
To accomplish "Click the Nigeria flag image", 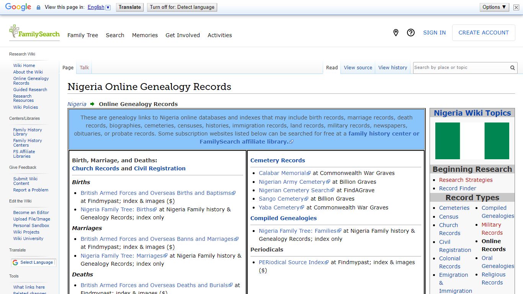I will (472, 141).
